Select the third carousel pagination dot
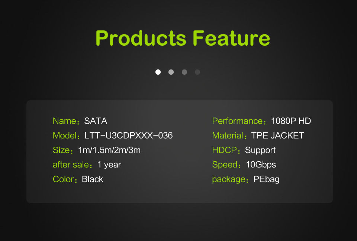Image resolution: width=357 pixels, height=241 pixels. pyautogui.click(x=184, y=72)
